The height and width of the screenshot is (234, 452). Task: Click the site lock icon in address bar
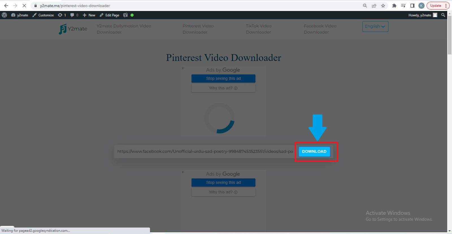pyautogui.click(x=36, y=6)
